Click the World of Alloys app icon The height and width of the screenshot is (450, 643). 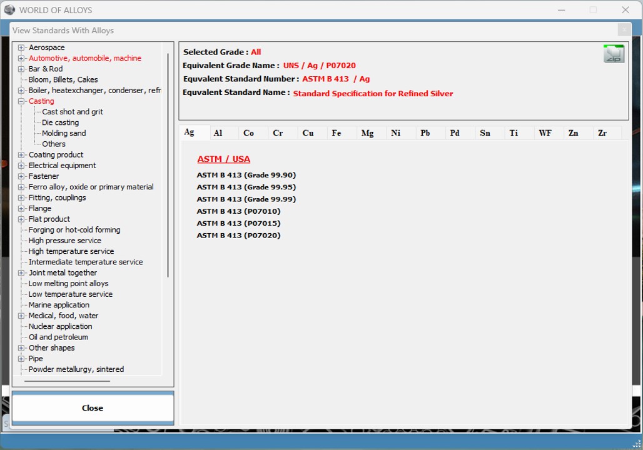tap(9, 10)
